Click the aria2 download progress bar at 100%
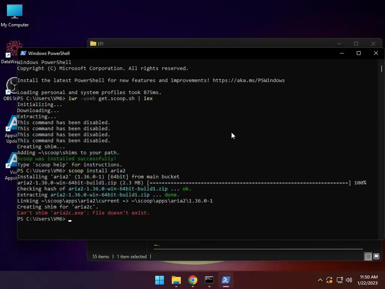 (x=249, y=183)
